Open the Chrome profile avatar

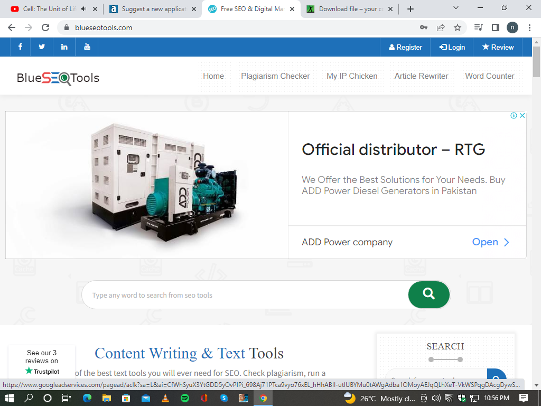[512, 27]
